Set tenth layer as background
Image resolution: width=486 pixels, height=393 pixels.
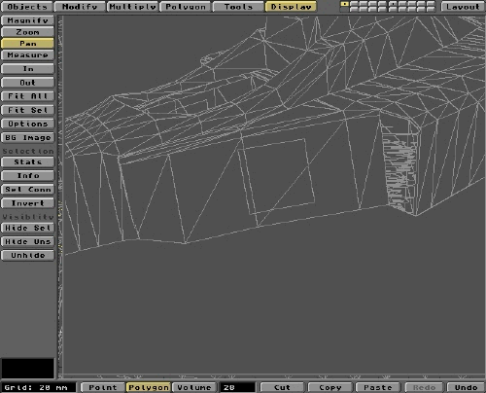(x=431, y=10)
